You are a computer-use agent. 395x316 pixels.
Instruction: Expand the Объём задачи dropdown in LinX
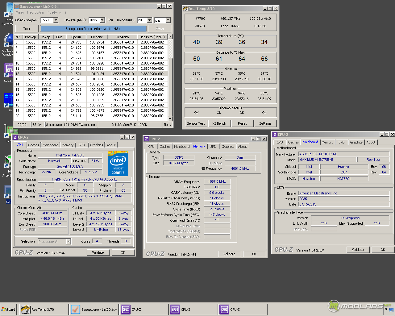click(56, 20)
